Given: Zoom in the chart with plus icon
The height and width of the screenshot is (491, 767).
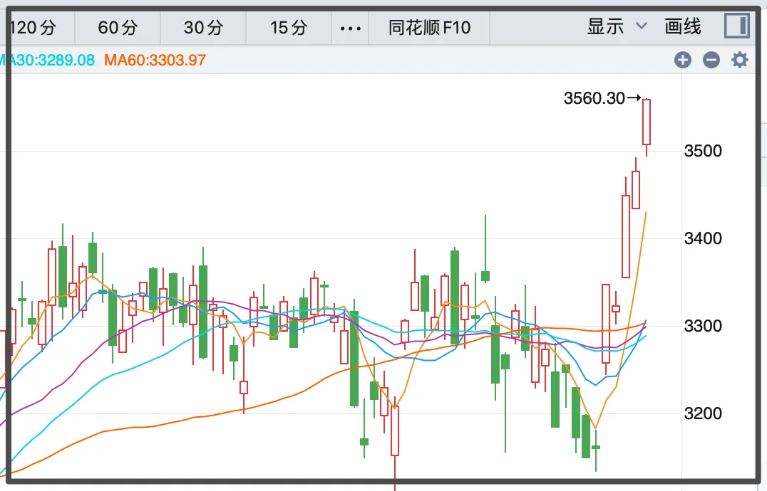Looking at the screenshot, I should pyautogui.click(x=683, y=60).
